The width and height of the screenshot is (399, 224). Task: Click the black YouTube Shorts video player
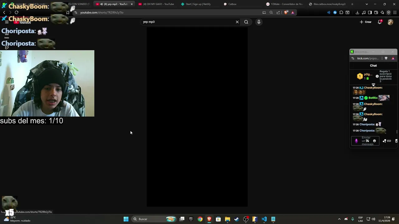[197, 117]
